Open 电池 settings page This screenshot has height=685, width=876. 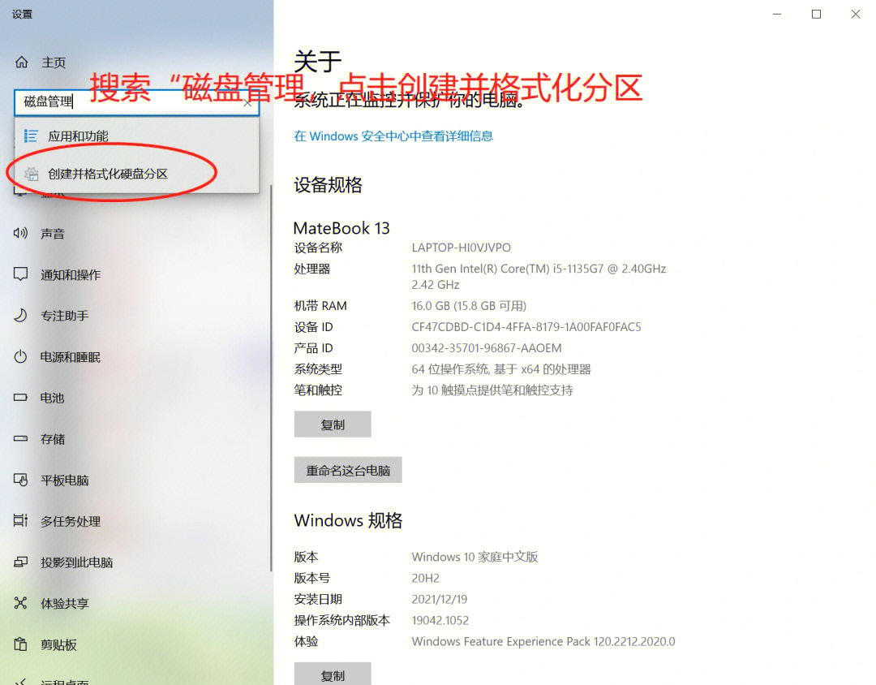(52, 399)
